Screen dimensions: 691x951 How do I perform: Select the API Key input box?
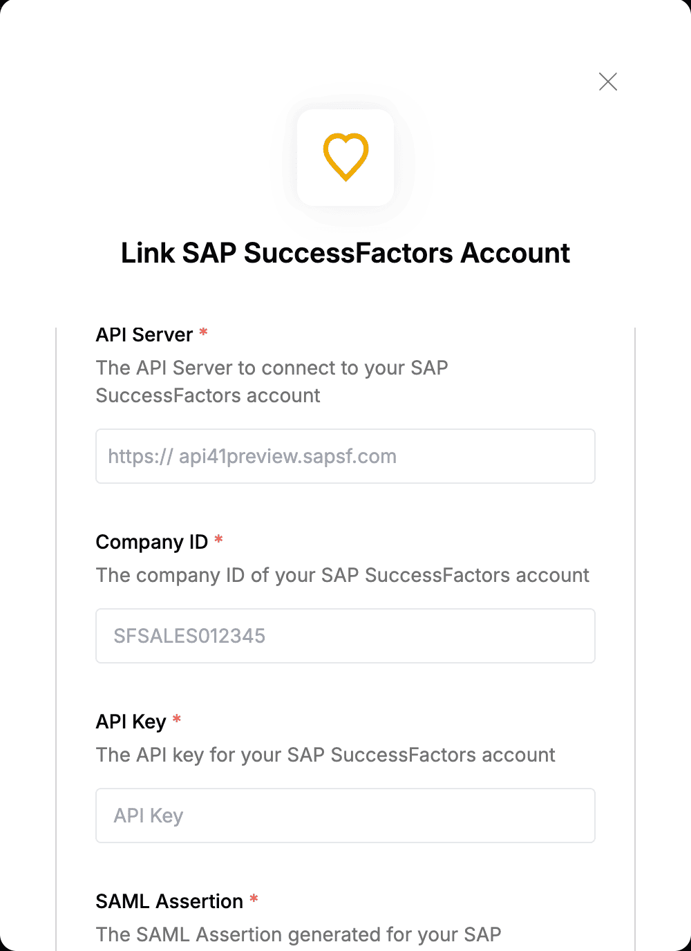click(x=345, y=816)
